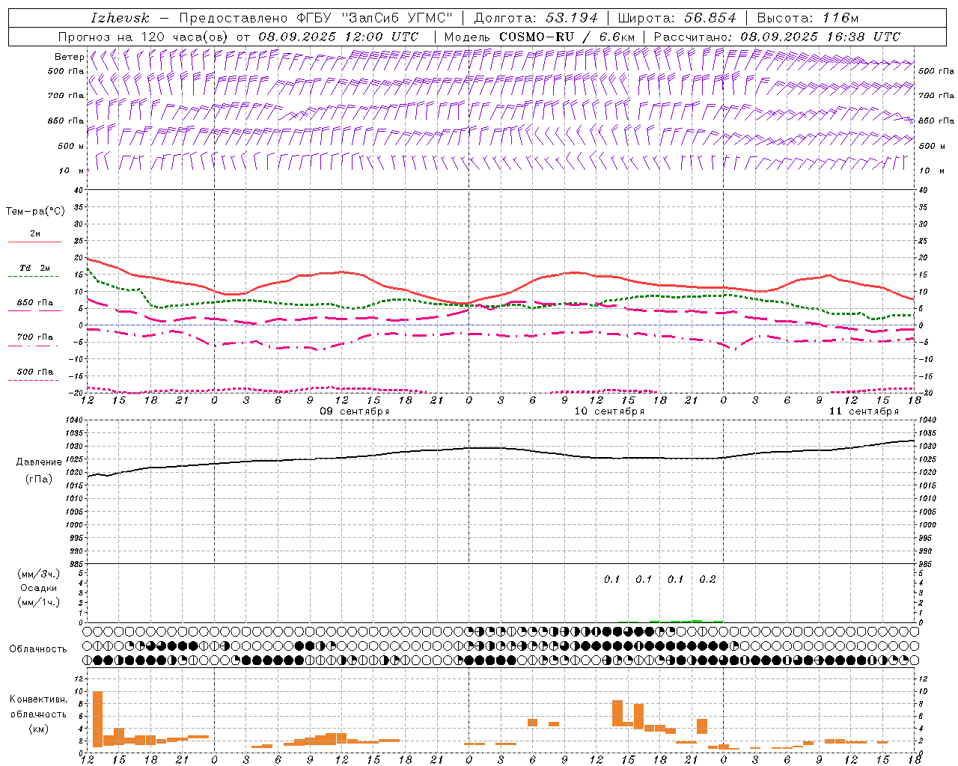Click the Прогноз на 120 часа(ов) text
The image size is (958, 766).
[x=144, y=37]
